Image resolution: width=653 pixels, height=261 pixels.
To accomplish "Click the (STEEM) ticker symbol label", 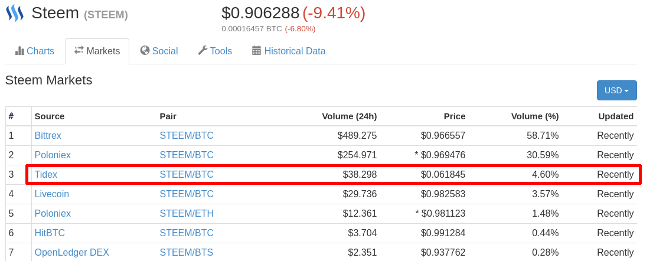I will pyautogui.click(x=106, y=15).
